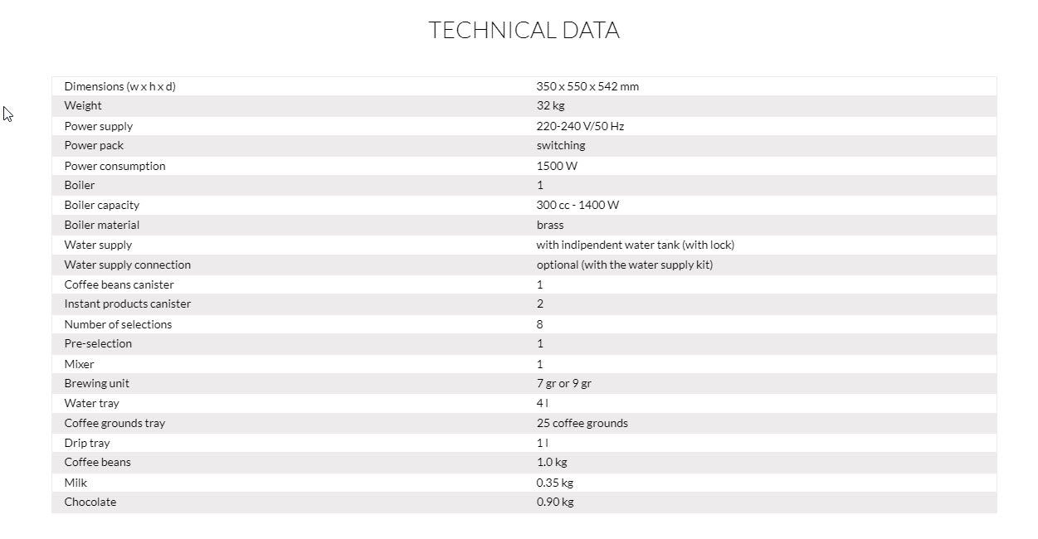This screenshot has height=539, width=1038.
Task: Click the 350 x 550 x 542 mm value
Action: tap(587, 86)
